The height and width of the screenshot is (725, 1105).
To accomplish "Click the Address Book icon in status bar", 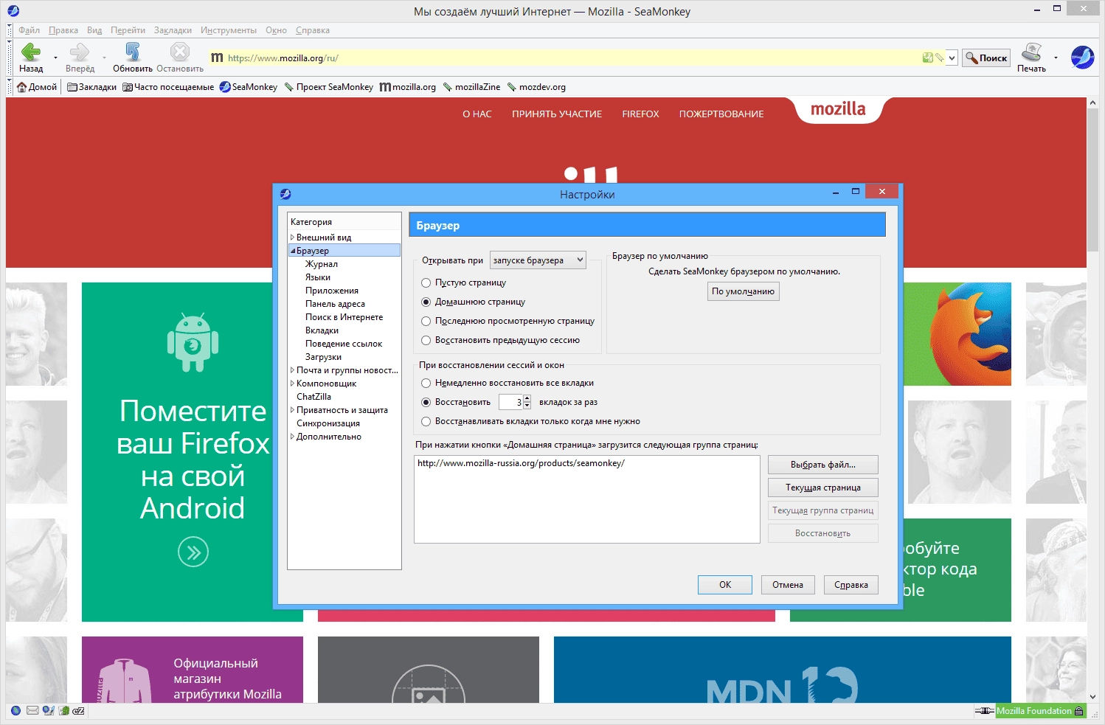I will tap(64, 711).
